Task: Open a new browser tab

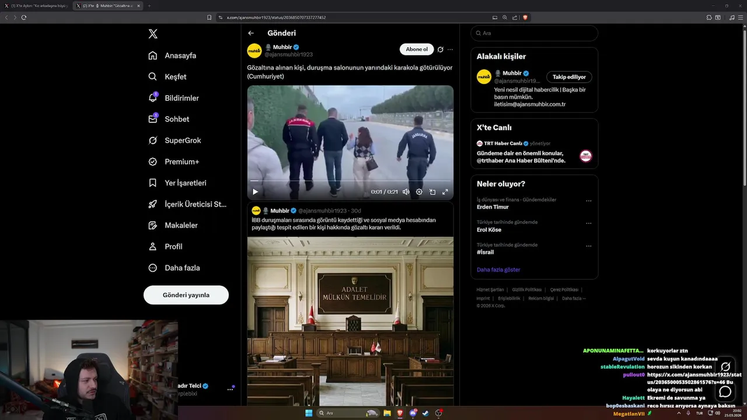Action: point(149,6)
